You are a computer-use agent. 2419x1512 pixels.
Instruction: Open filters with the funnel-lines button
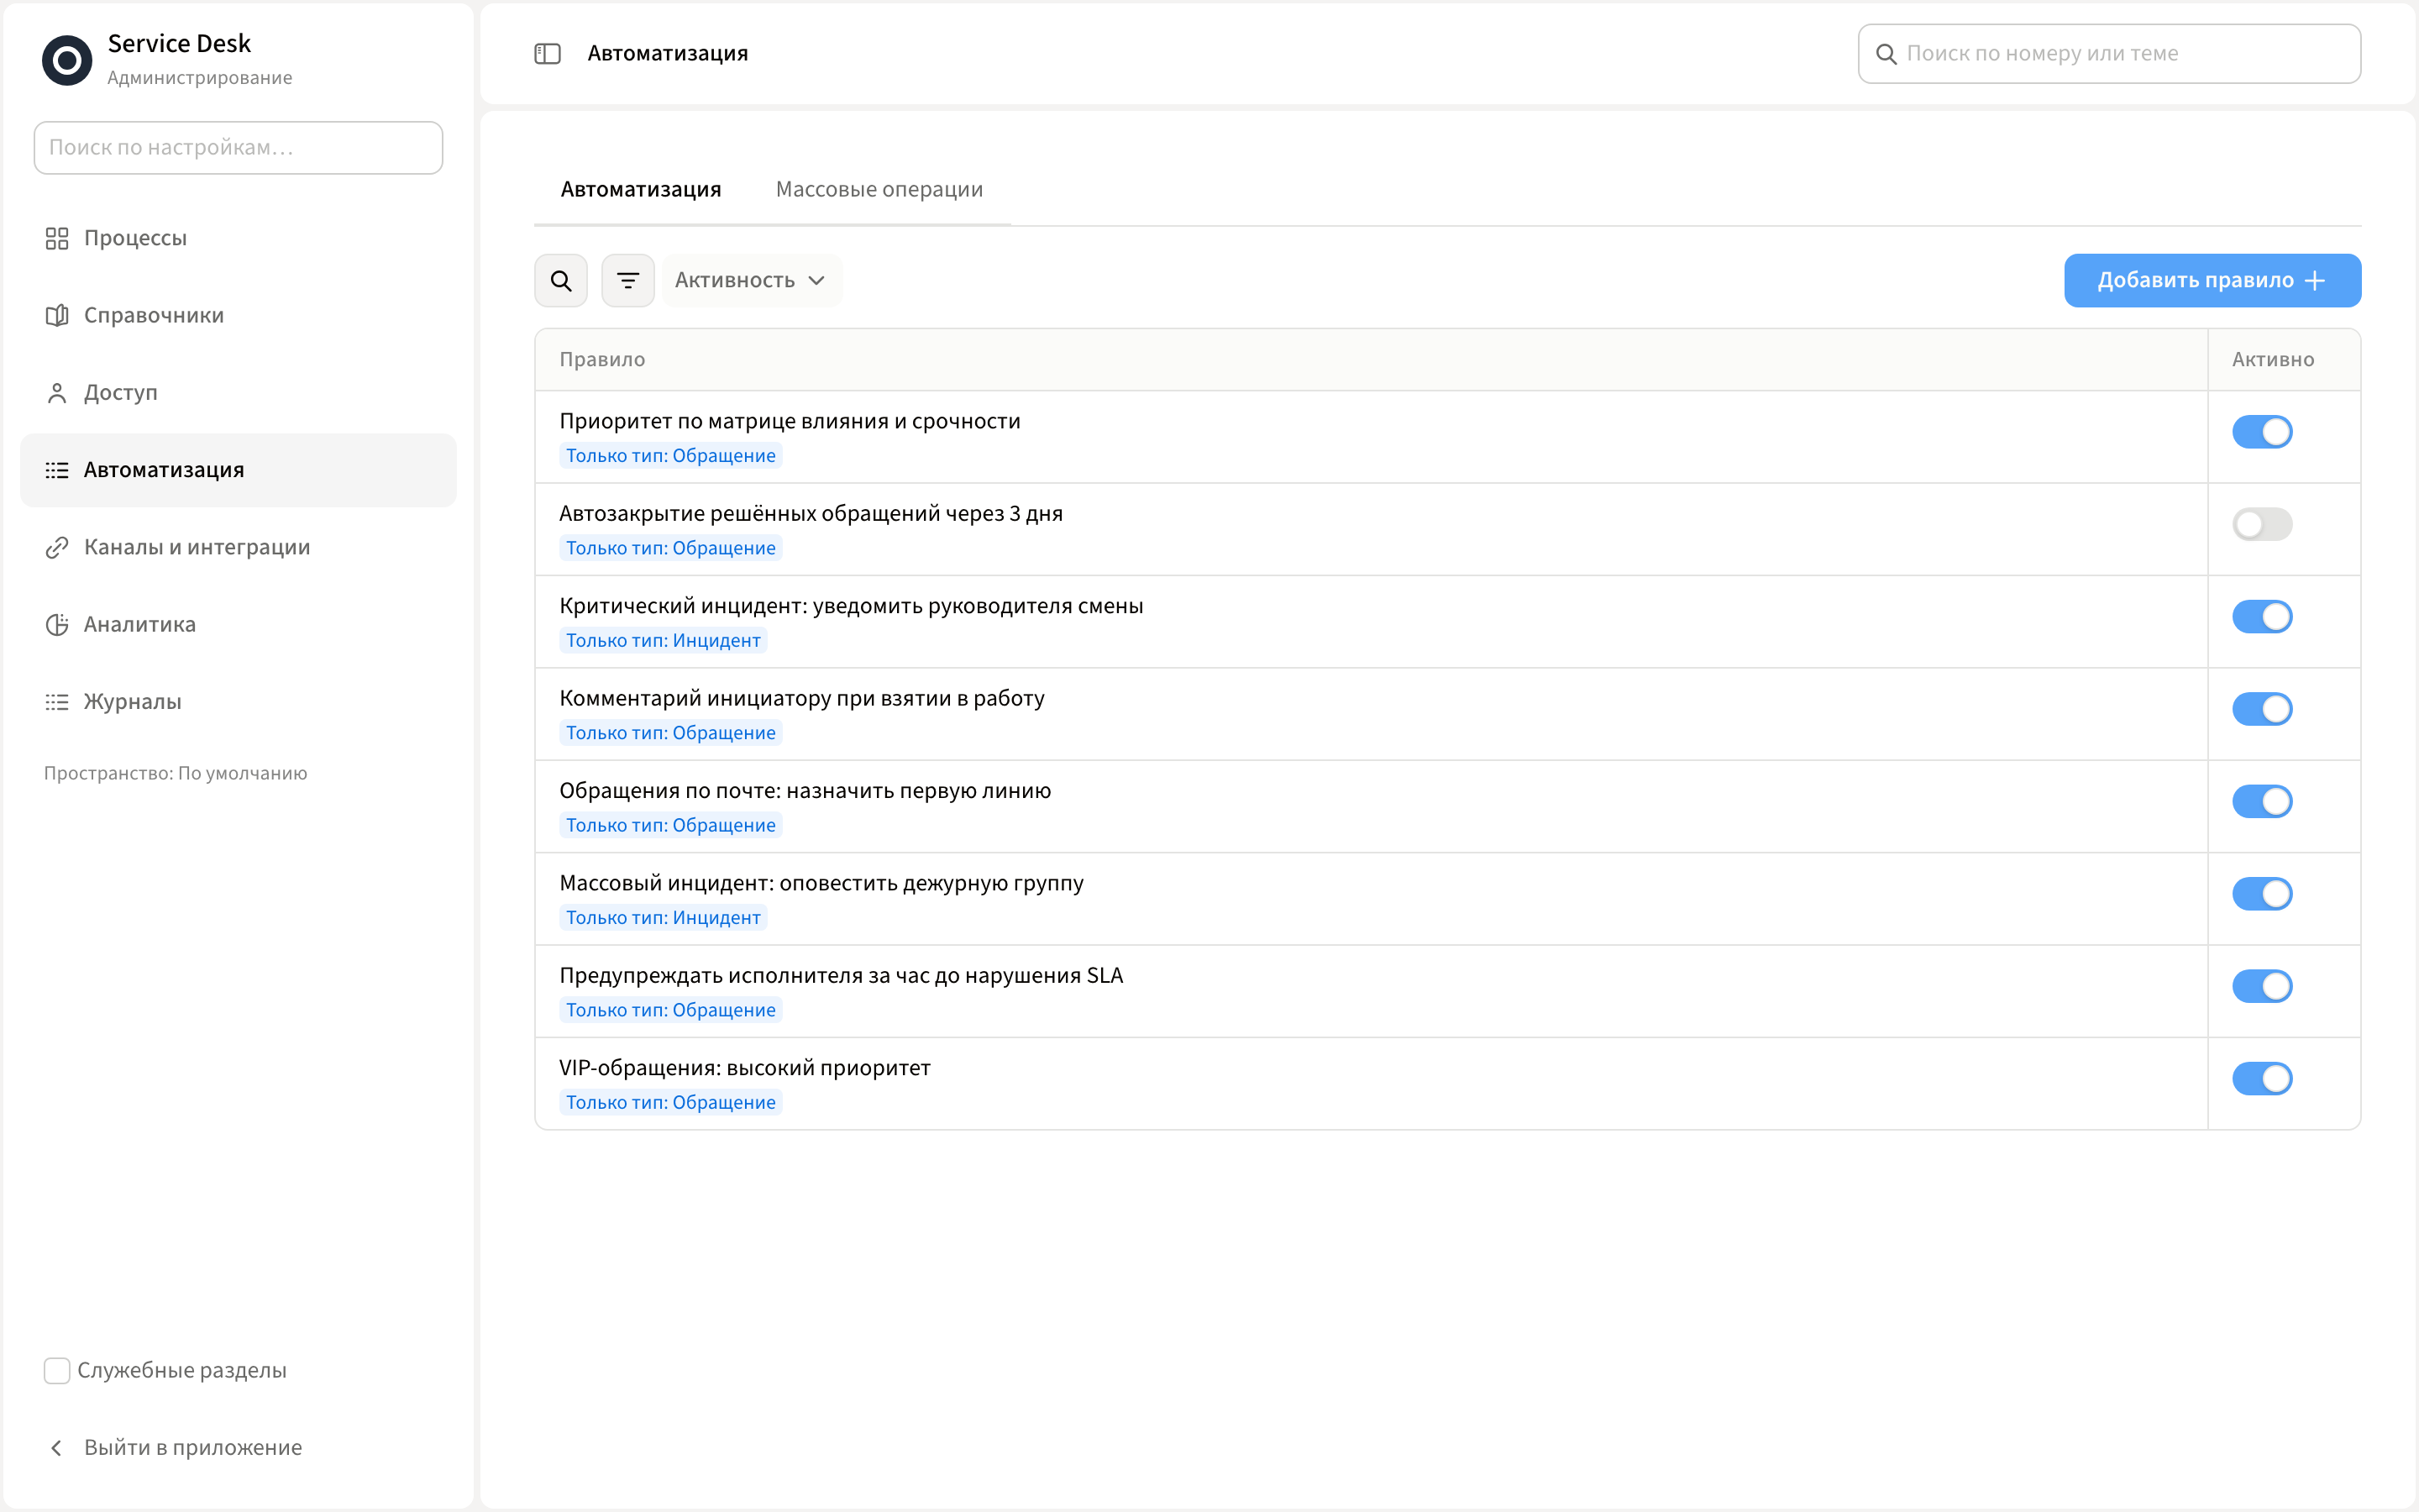[627, 280]
